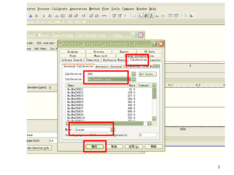Click the notepad icon with green arrow
The height and width of the screenshot is (175, 234).
tap(120, 16)
